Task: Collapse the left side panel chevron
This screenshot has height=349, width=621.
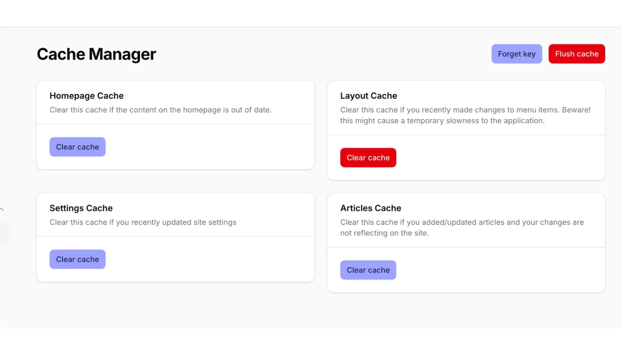Action: (x=2, y=209)
